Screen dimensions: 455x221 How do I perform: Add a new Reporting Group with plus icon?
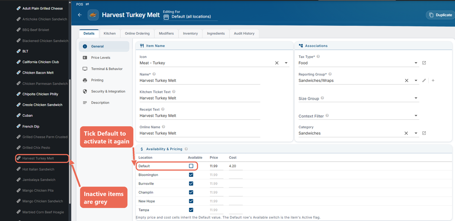[x=433, y=80]
